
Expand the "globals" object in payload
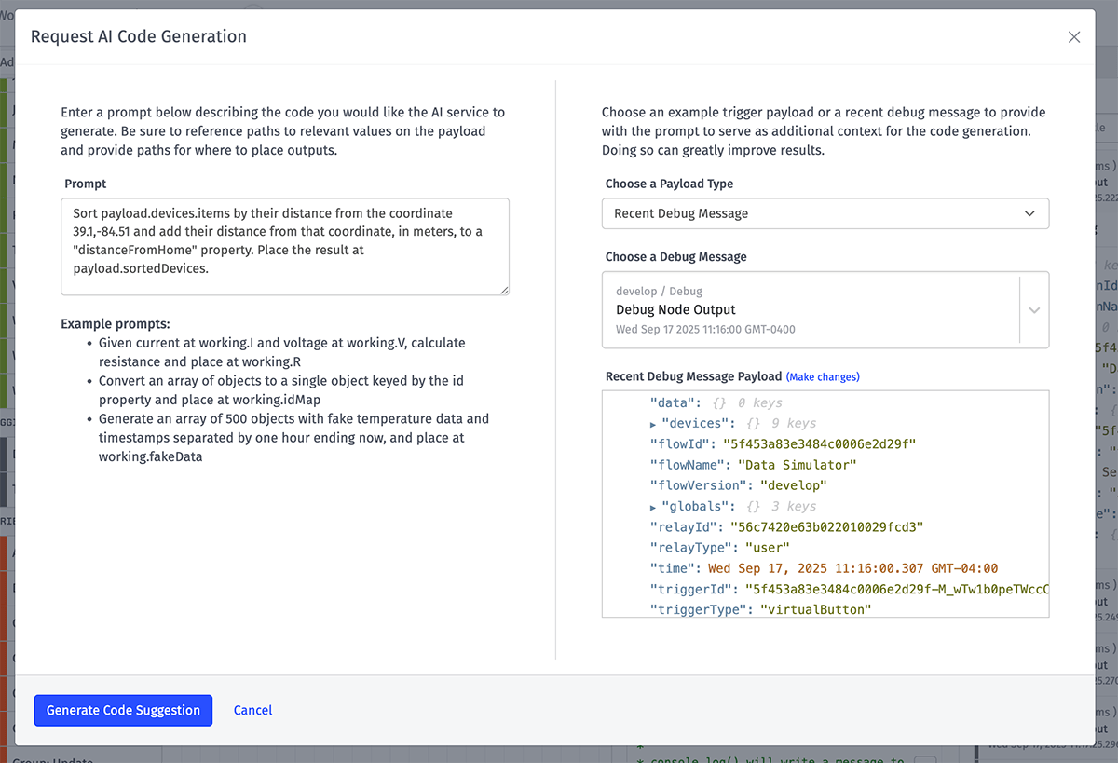coord(653,507)
